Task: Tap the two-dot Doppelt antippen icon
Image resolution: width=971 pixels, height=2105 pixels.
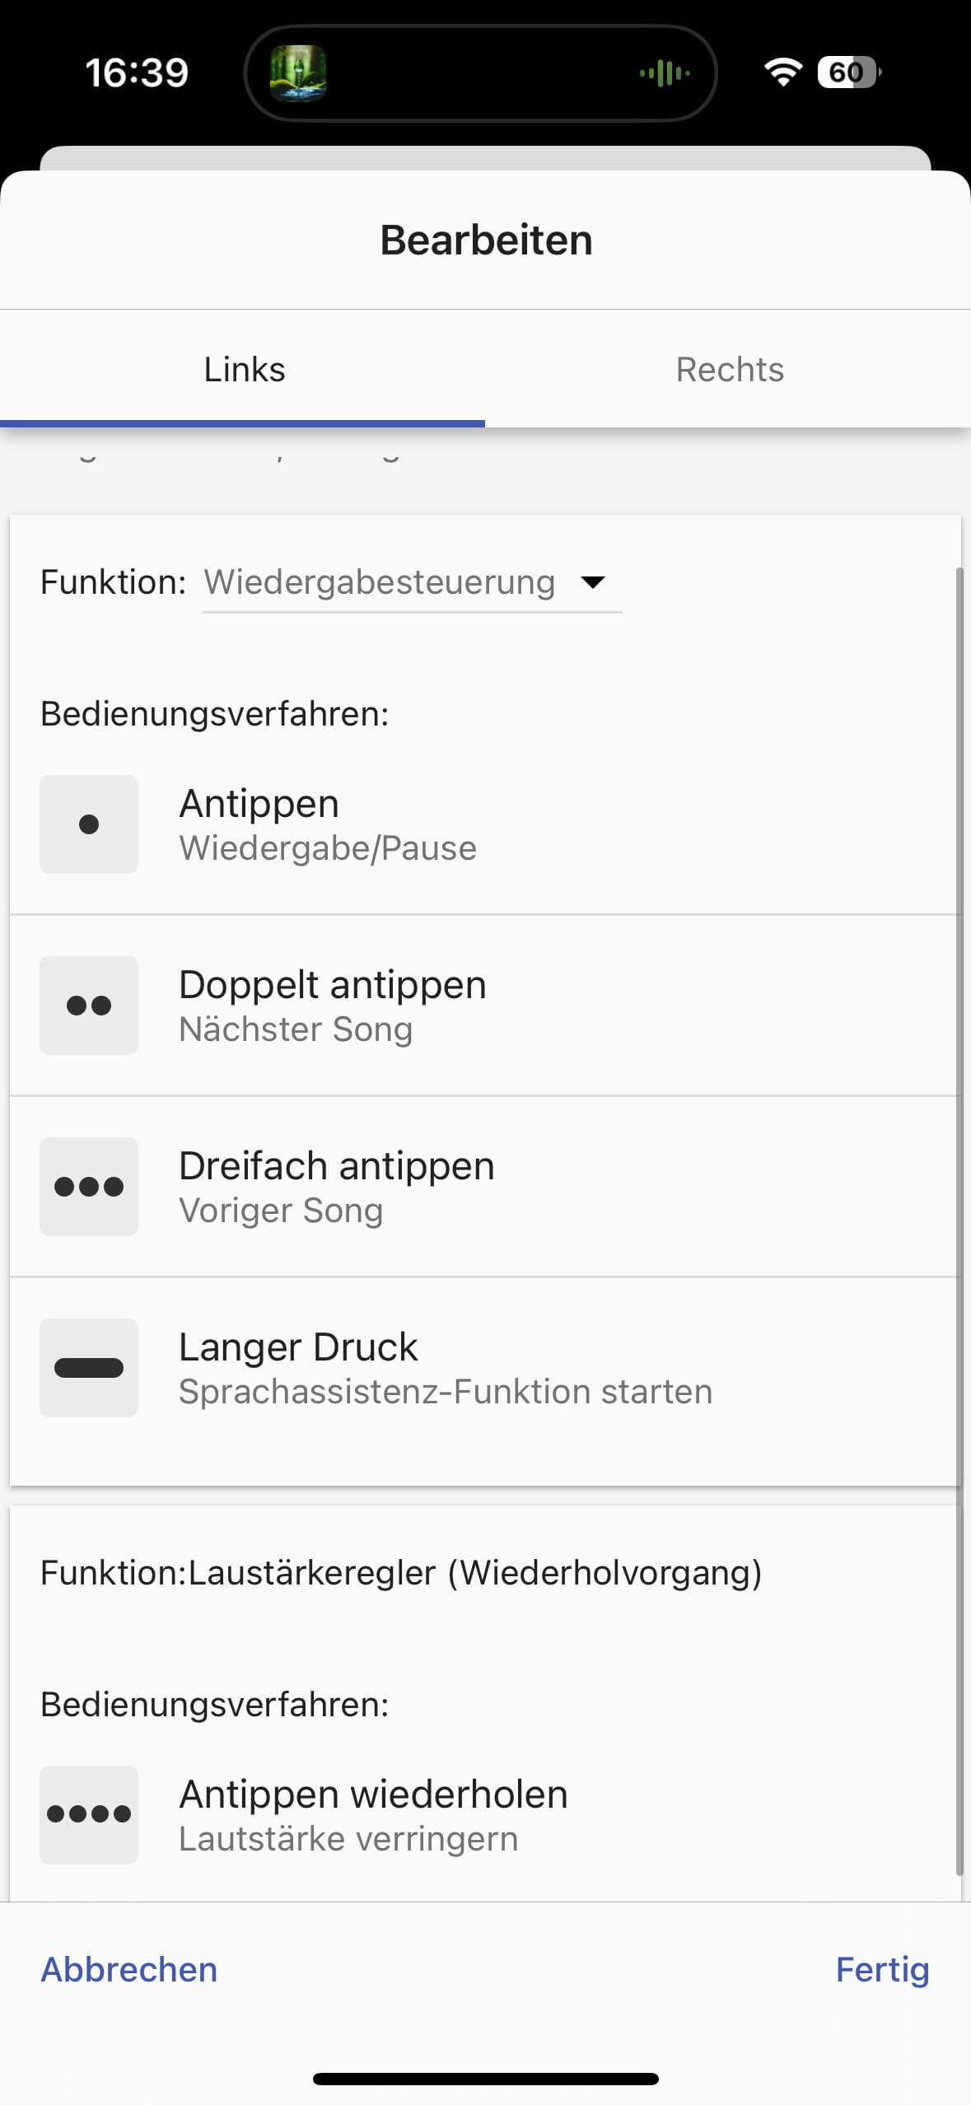Action: click(89, 1006)
